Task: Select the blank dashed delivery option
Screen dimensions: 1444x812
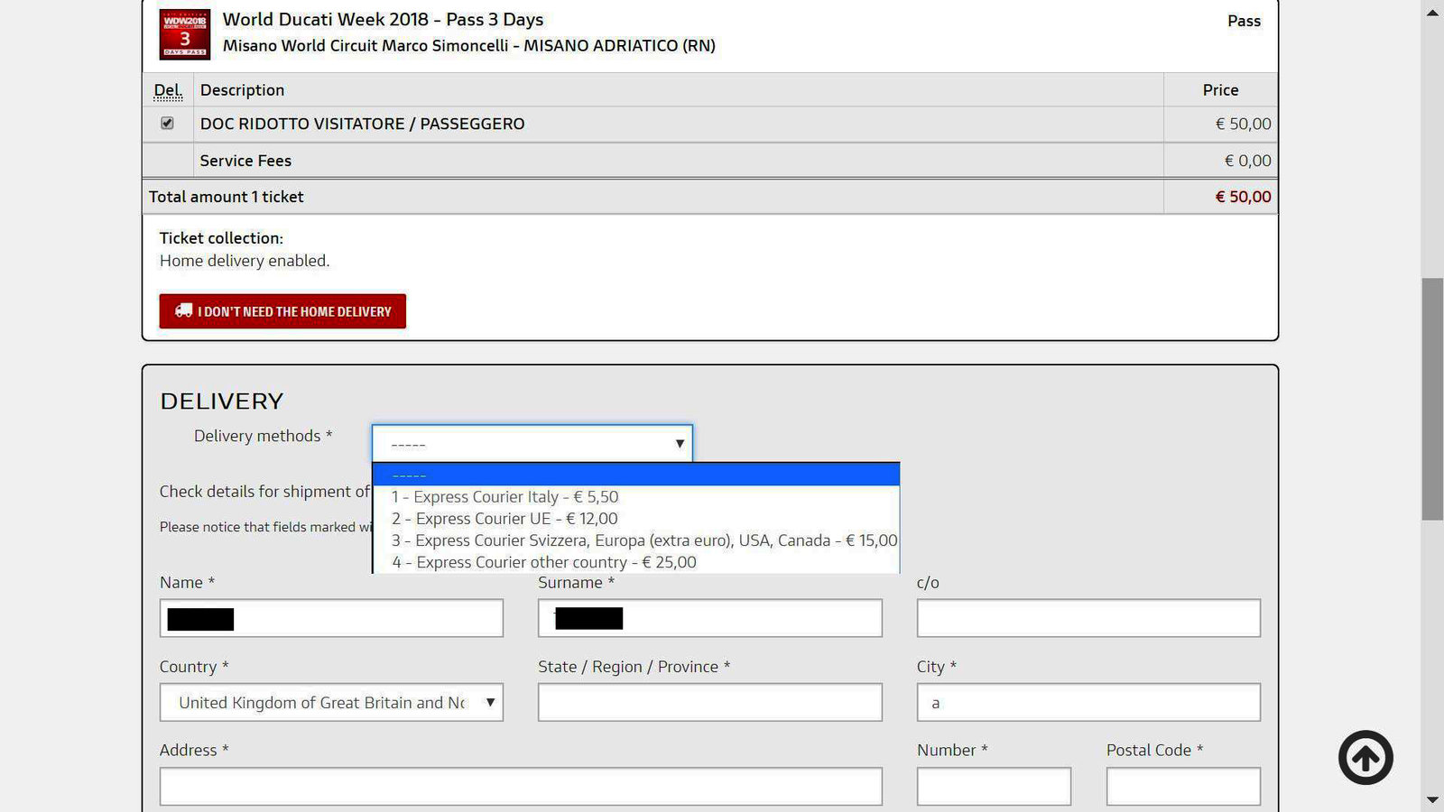Action: 635,475
